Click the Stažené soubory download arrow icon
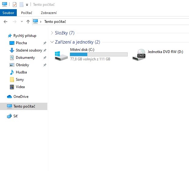 (12, 50)
